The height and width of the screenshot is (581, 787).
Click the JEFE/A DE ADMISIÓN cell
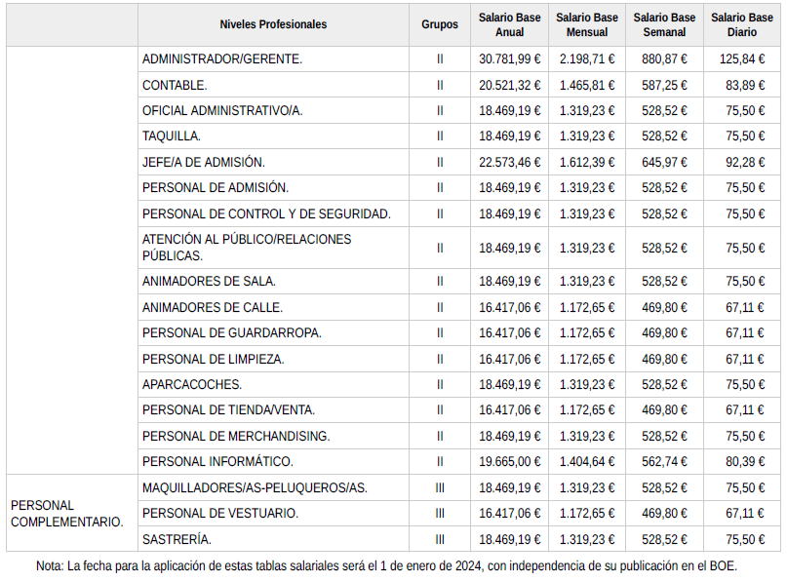coord(204,162)
